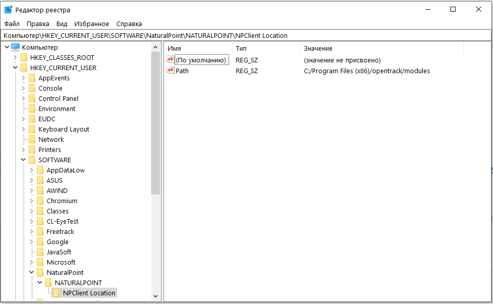The height and width of the screenshot is (304, 493).
Task: Click the AWIND folder icon
Action: coord(40,190)
